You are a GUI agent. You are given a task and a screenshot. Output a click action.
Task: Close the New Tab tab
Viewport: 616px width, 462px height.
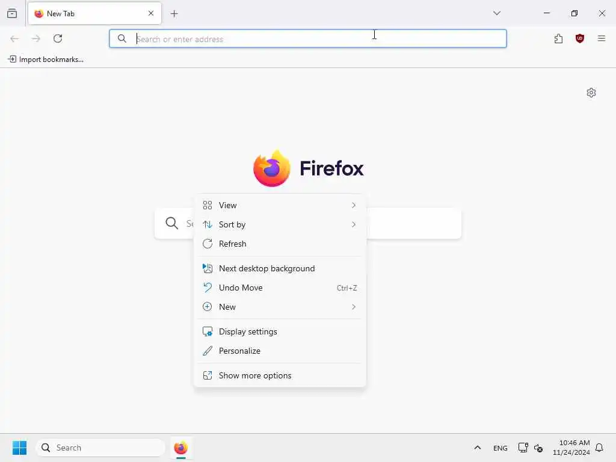(151, 13)
